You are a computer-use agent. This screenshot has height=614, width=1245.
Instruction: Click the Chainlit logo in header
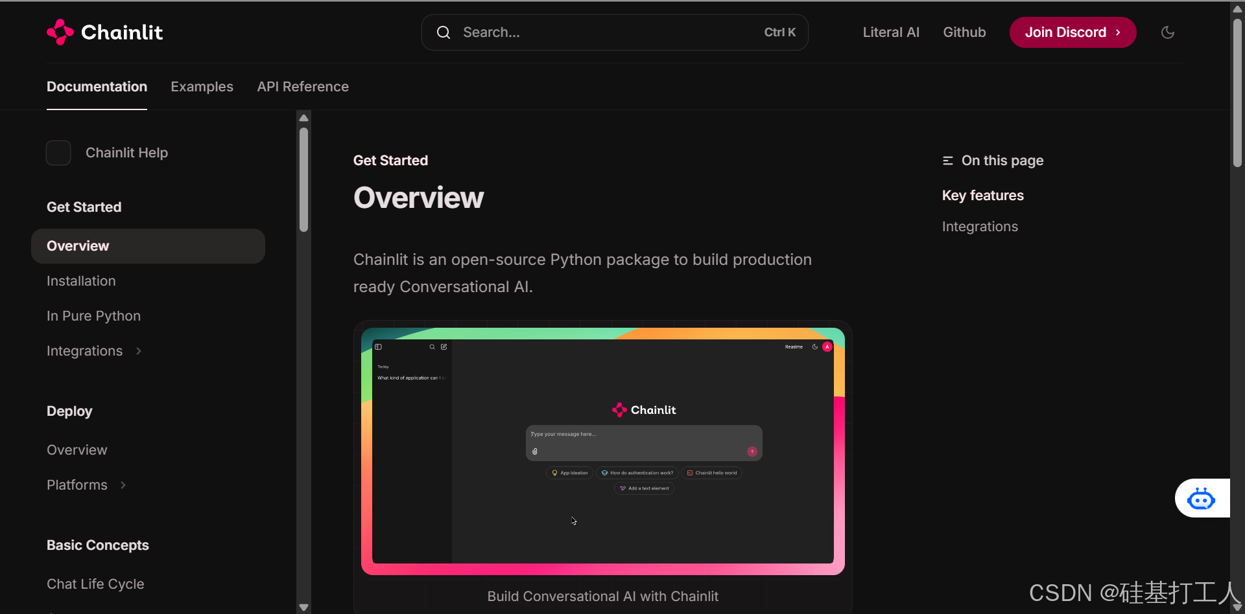pos(104,32)
